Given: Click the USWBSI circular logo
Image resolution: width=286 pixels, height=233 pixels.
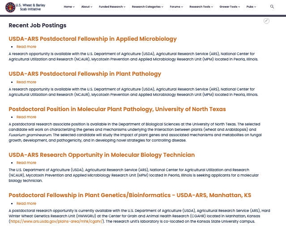Looking at the screenshot, I should point(10,7).
